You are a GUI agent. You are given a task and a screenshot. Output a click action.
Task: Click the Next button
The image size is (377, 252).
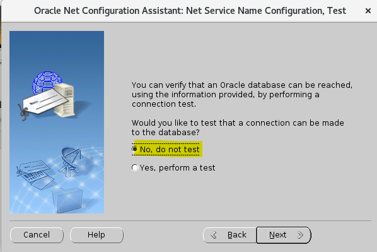point(284,235)
